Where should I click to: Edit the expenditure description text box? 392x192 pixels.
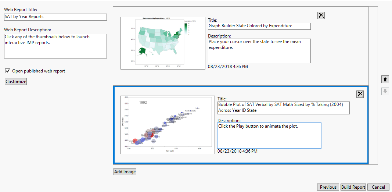coord(259,51)
